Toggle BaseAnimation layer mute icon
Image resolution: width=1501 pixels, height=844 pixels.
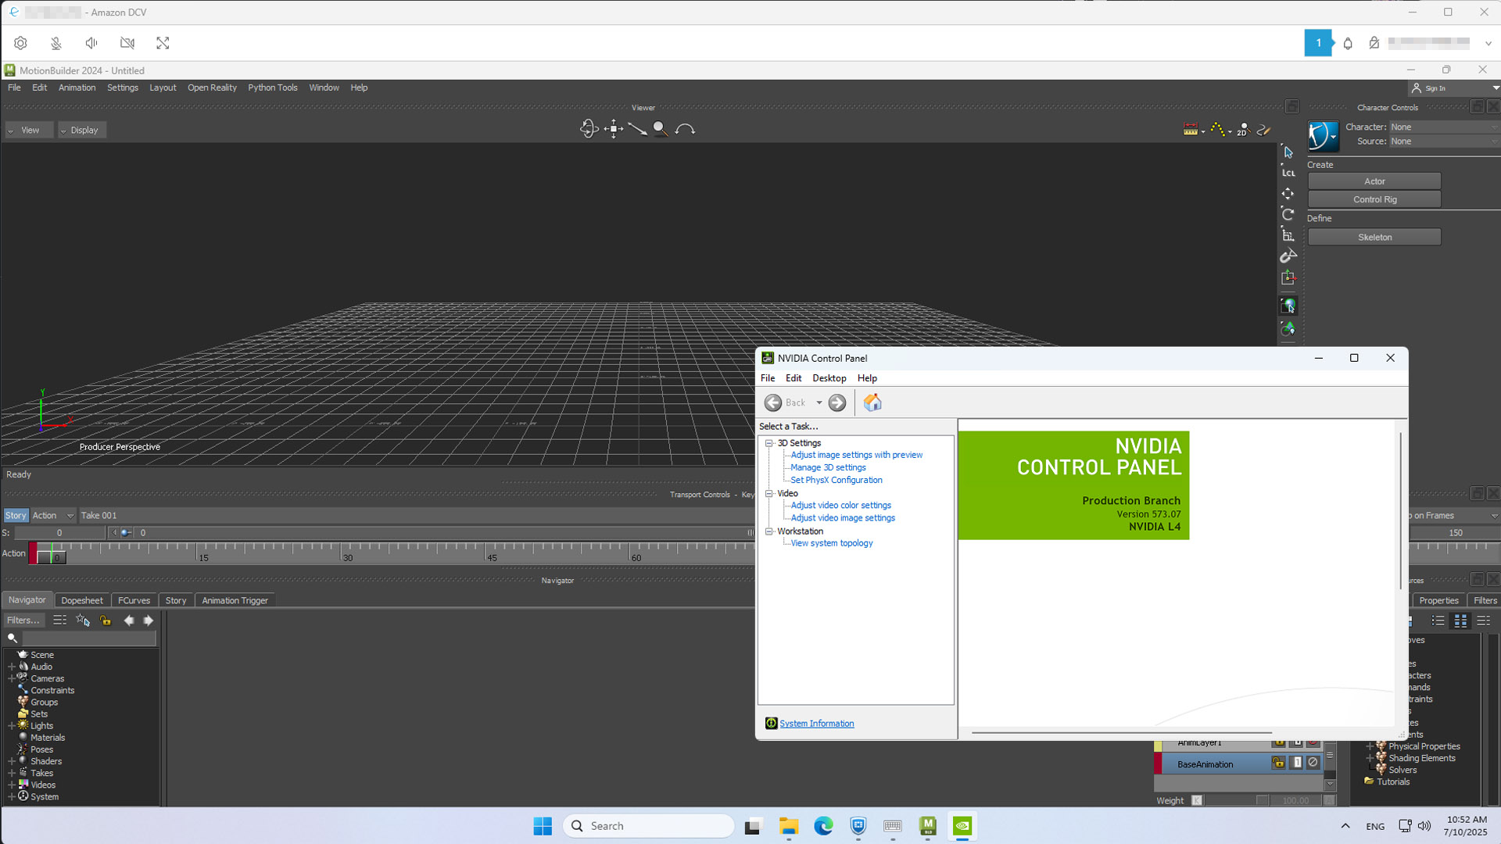(1313, 763)
